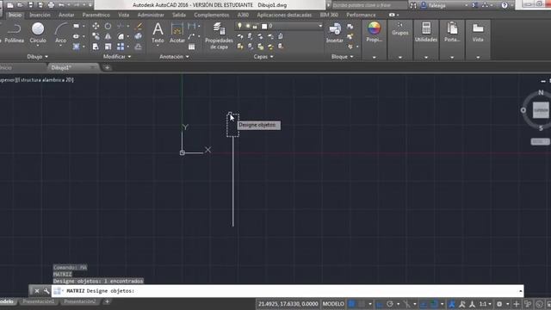Click the coordinates readout in status bar
This screenshot has width=551, height=310.
pos(288,304)
